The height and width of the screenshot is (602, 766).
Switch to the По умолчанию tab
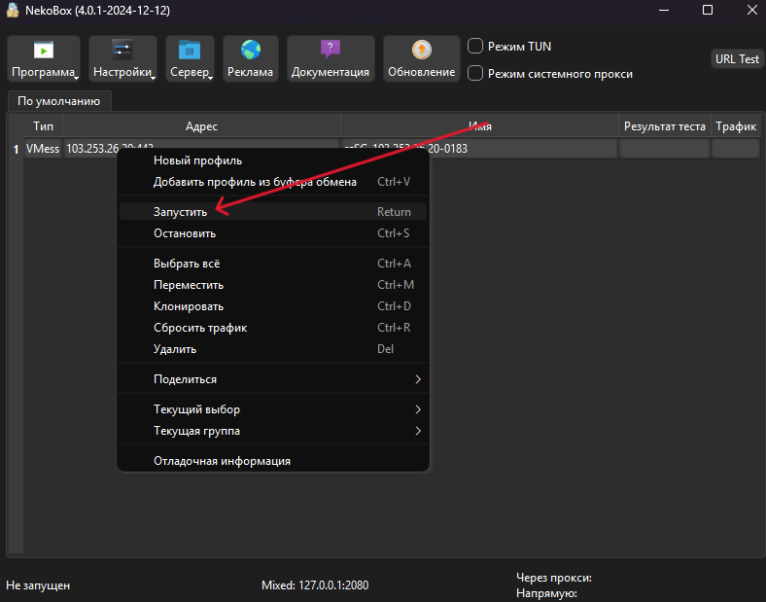click(59, 101)
